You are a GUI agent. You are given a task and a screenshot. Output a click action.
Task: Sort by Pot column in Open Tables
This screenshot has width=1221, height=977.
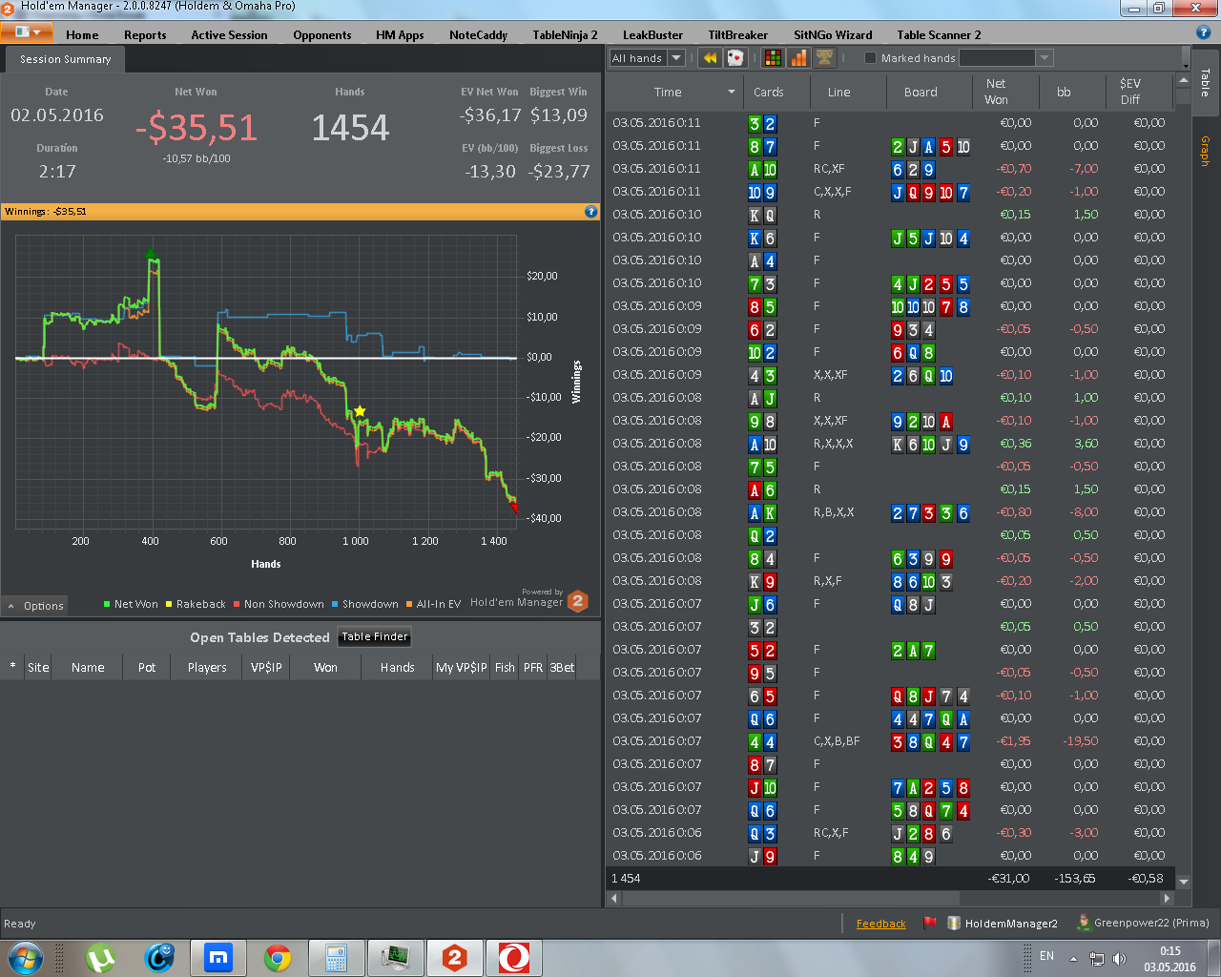(146, 667)
